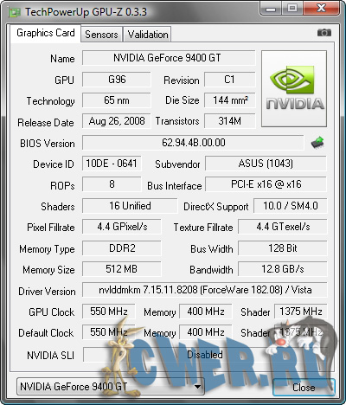This screenshot has width=346, height=405.
Task: Take a screenshot with the camera icon
Action: (x=324, y=33)
